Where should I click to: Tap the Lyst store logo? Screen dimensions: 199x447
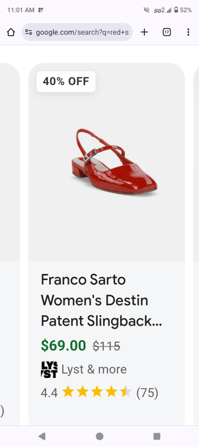tap(49, 370)
